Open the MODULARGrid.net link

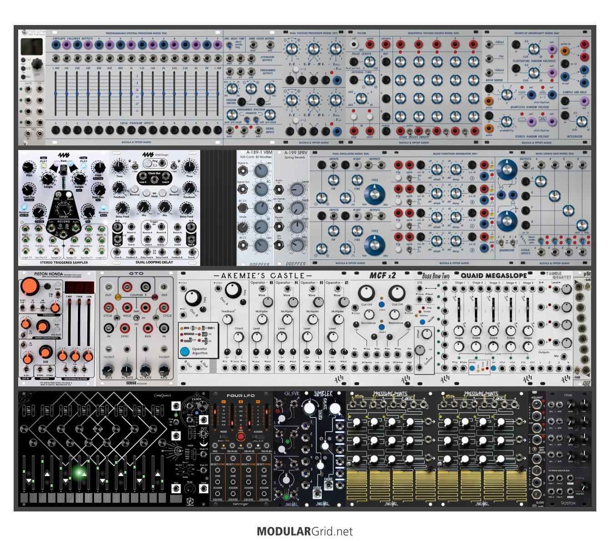click(304, 531)
